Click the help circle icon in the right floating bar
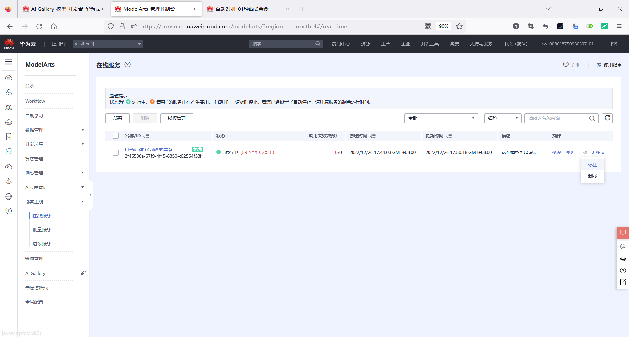The height and width of the screenshot is (337, 629). pyautogui.click(x=623, y=271)
